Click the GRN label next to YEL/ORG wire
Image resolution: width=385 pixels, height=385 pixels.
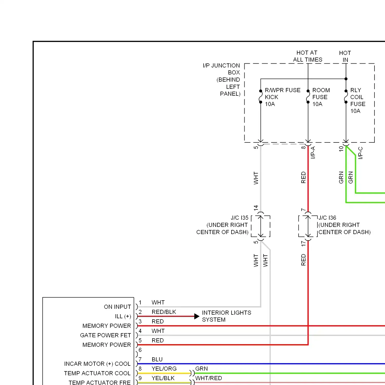tap(201, 369)
